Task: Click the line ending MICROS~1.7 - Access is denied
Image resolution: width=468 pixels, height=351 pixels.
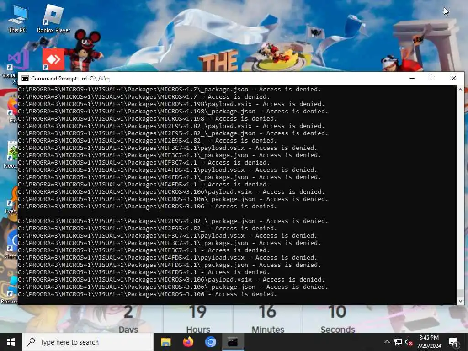Action: [x=144, y=97]
